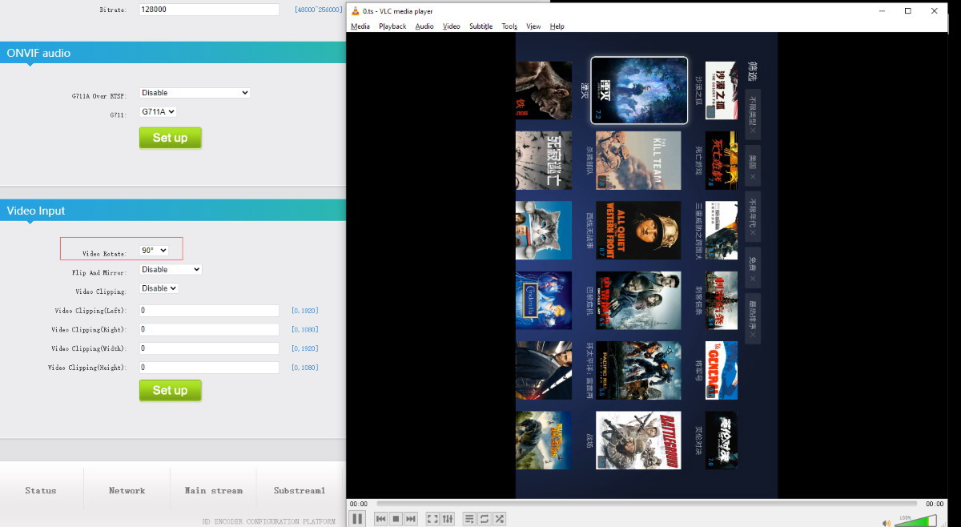Open the VLC Playback menu

(392, 26)
